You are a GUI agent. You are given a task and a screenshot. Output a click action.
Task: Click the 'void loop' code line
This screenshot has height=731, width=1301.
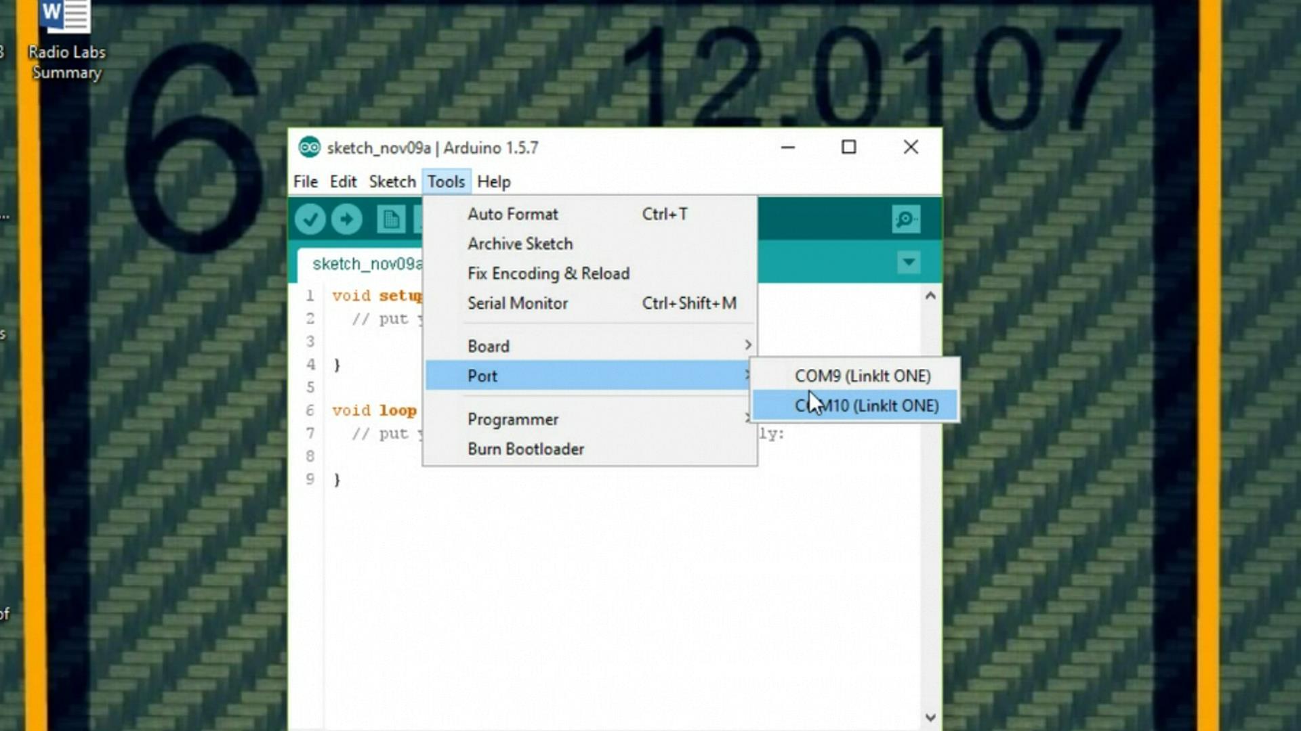click(374, 410)
